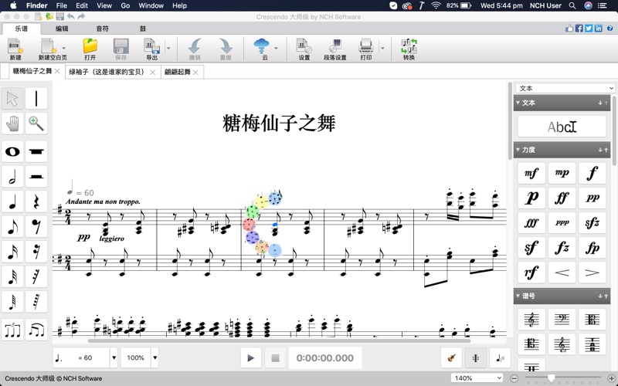
Task: Click the zoom slider at the bottom right
Action: click(x=551, y=378)
